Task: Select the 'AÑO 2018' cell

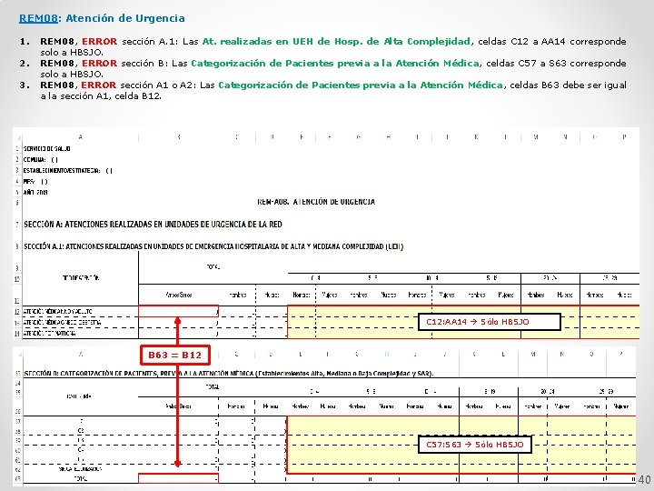Action: click(x=35, y=193)
